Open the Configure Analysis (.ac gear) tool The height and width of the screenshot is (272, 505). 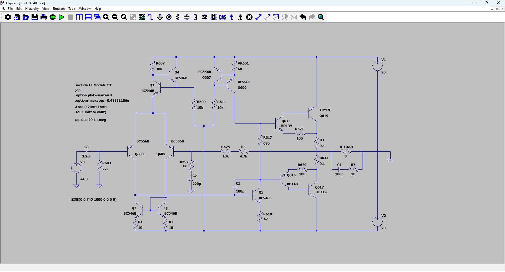pos(53,17)
